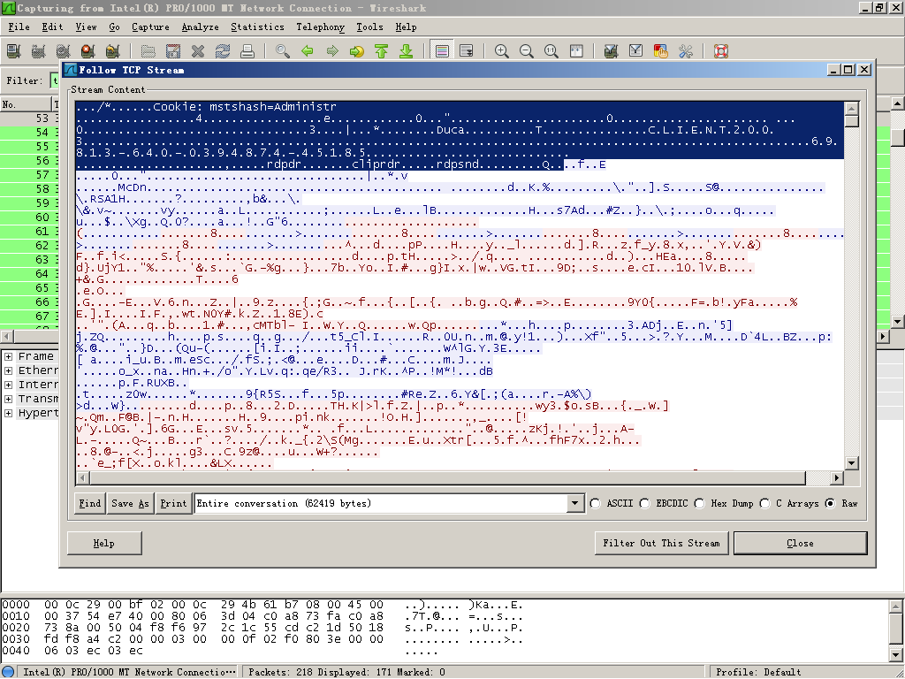
Task: Open the Analyze menu
Action: point(200,27)
